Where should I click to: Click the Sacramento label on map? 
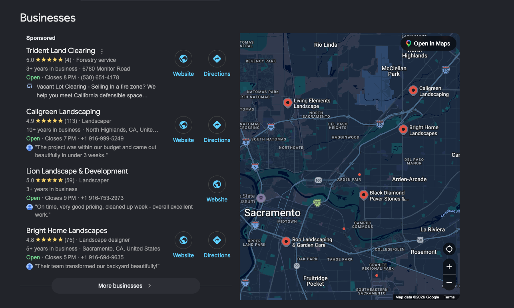(x=272, y=213)
